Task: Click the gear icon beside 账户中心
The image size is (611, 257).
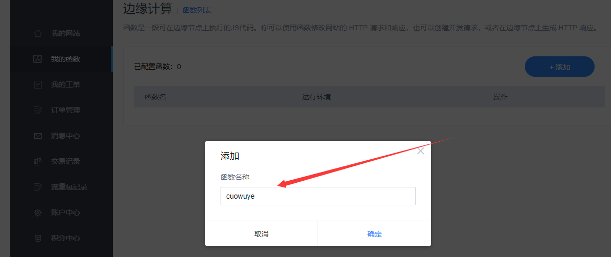Action: click(38, 212)
